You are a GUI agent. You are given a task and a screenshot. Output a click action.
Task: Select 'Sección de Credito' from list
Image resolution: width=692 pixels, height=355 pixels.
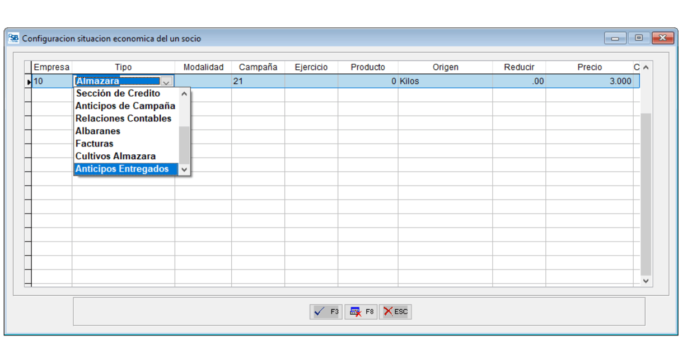(x=118, y=93)
